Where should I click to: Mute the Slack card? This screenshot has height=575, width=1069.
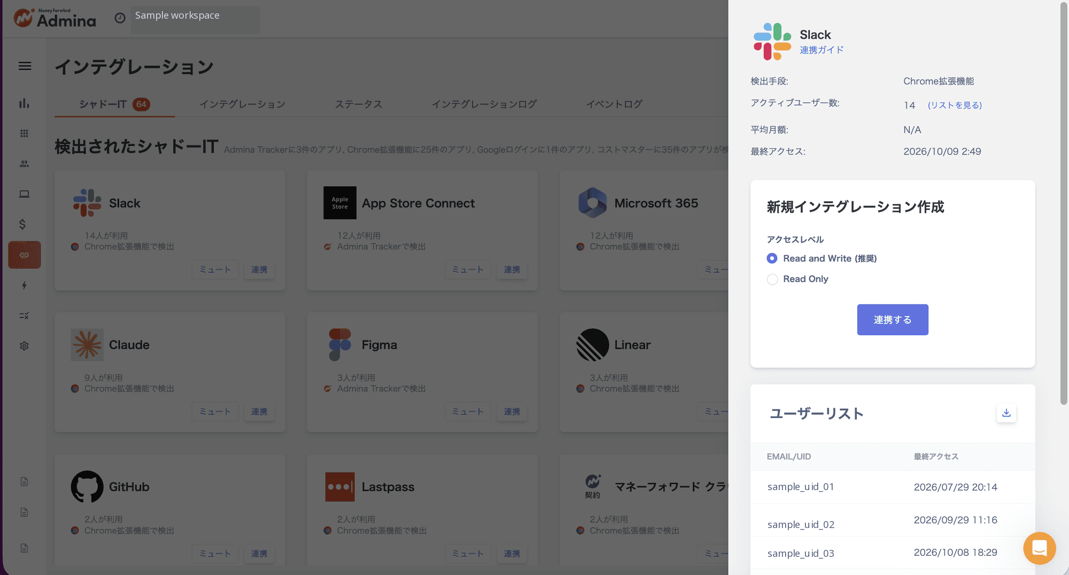[215, 270]
